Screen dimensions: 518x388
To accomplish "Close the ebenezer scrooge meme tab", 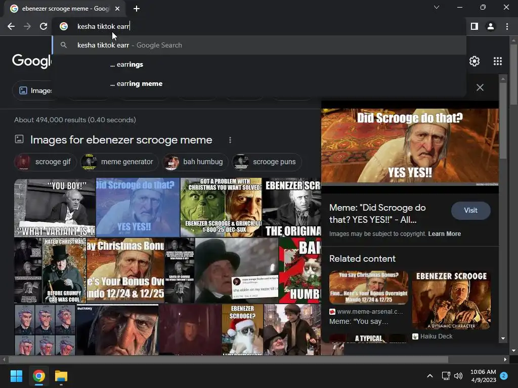I will [x=117, y=9].
